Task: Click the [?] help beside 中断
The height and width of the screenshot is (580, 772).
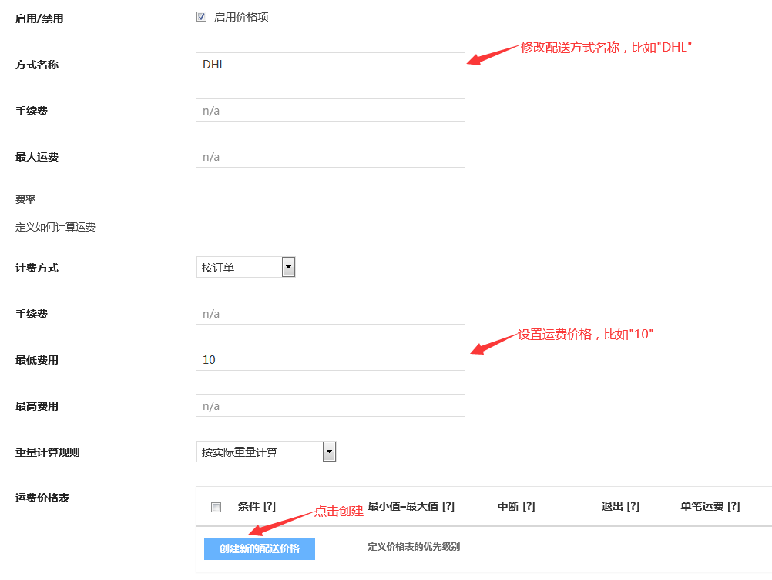Action: coord(529,506)
